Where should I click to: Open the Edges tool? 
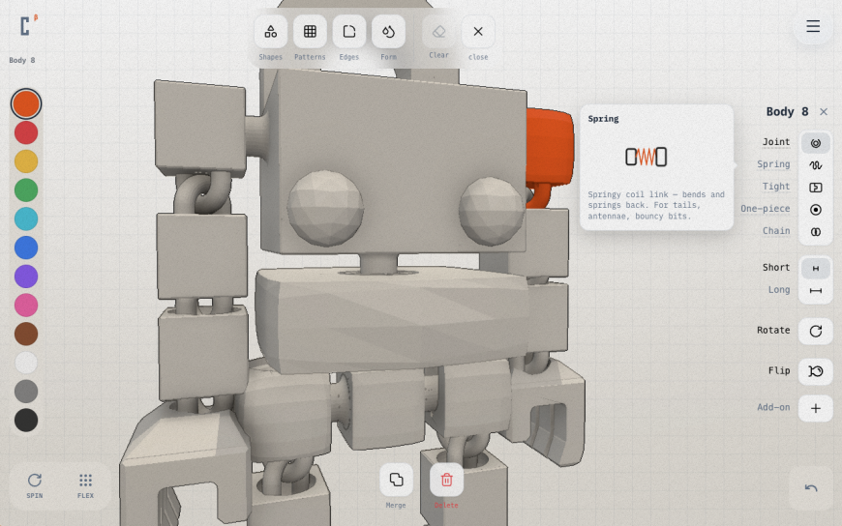click(349, 32)
